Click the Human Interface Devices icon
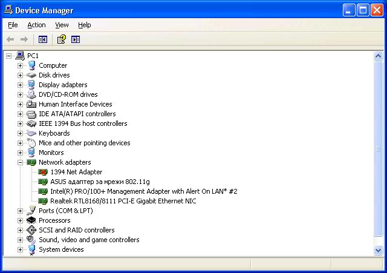 tap(31, 104)
